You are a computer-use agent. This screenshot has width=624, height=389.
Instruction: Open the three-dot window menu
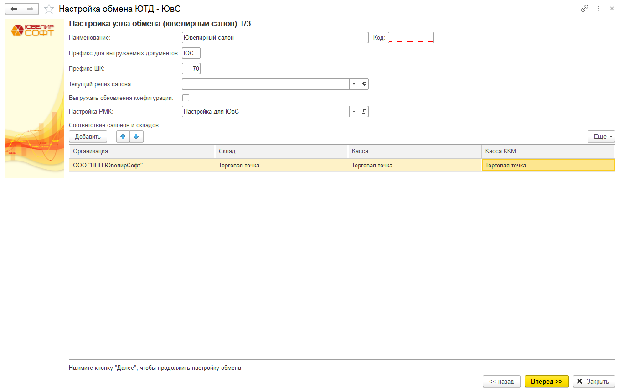pyautogui.click(x=598, y=9)
